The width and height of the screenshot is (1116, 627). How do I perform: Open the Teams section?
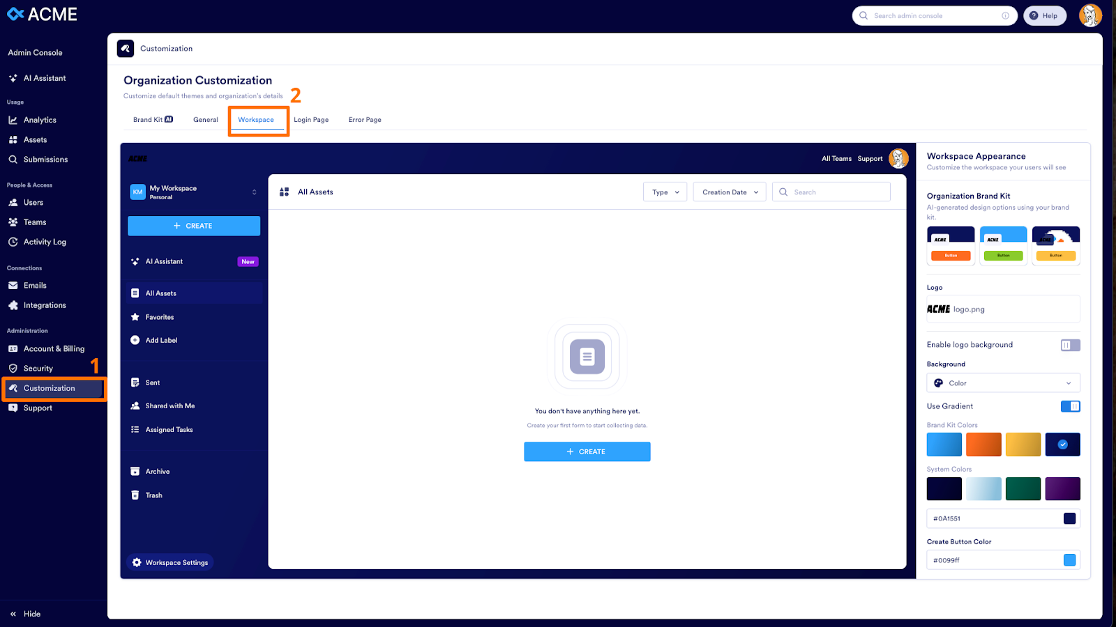[x=33, y=222]
